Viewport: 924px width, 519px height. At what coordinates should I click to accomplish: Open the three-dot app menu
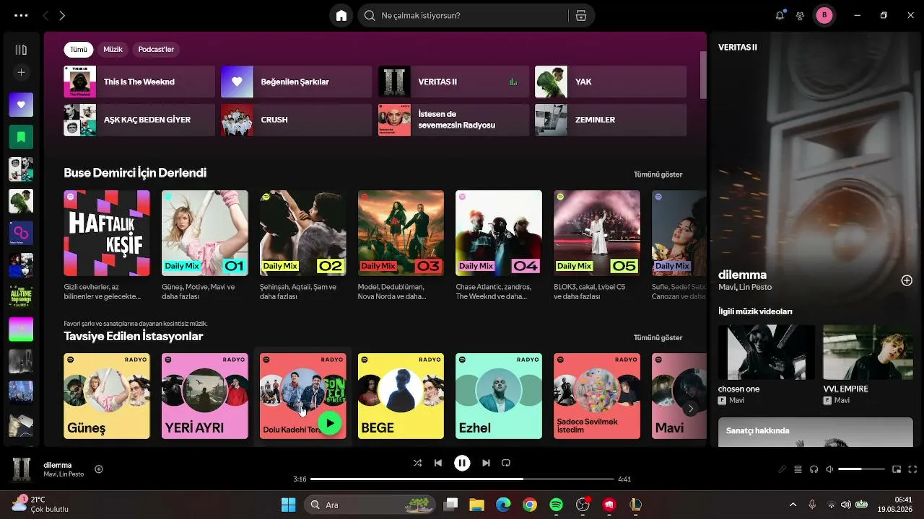(x=21, y=15)
